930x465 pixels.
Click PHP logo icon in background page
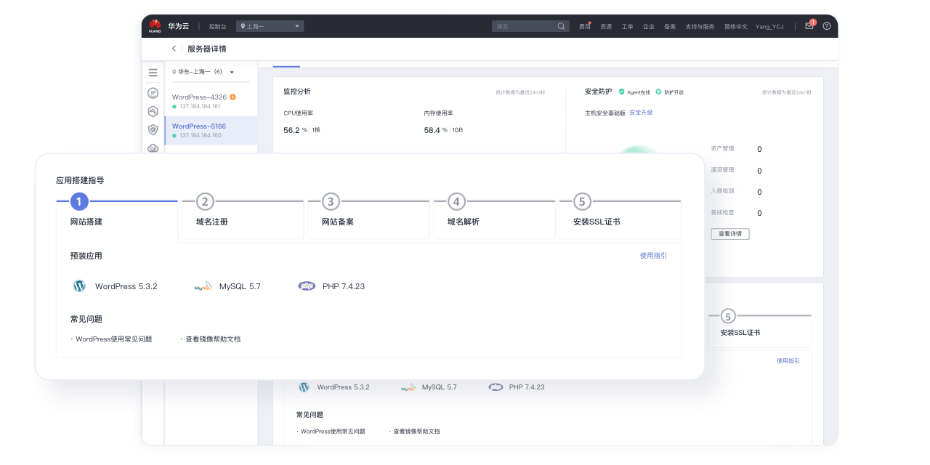coord(496,387)
